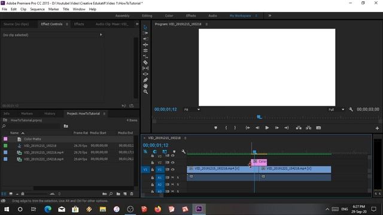Image resolution: width=383 pixels, height=215 pixels.
Task: Open the Full playback resolution dropdown
Action: coord(336,109)
